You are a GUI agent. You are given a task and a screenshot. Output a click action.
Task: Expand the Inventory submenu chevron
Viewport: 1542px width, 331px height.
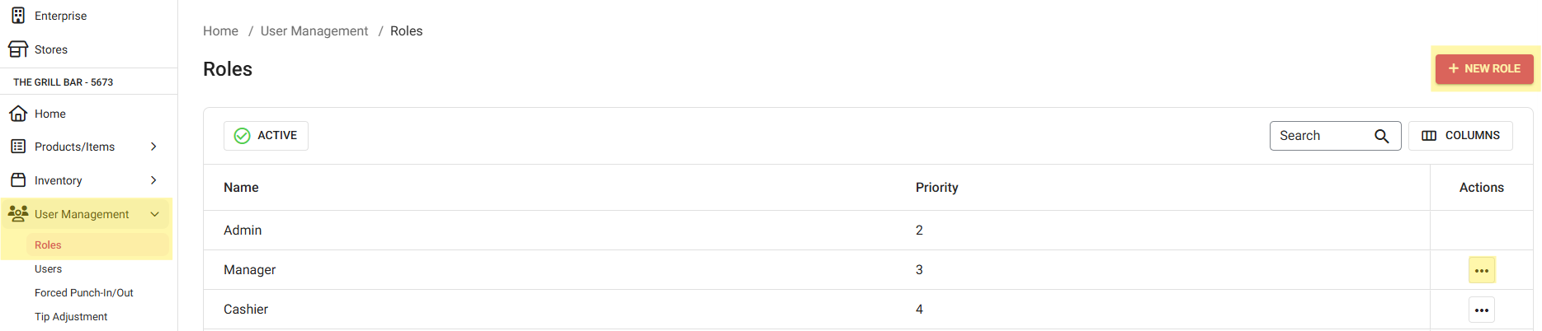click(x=153, y=180)
